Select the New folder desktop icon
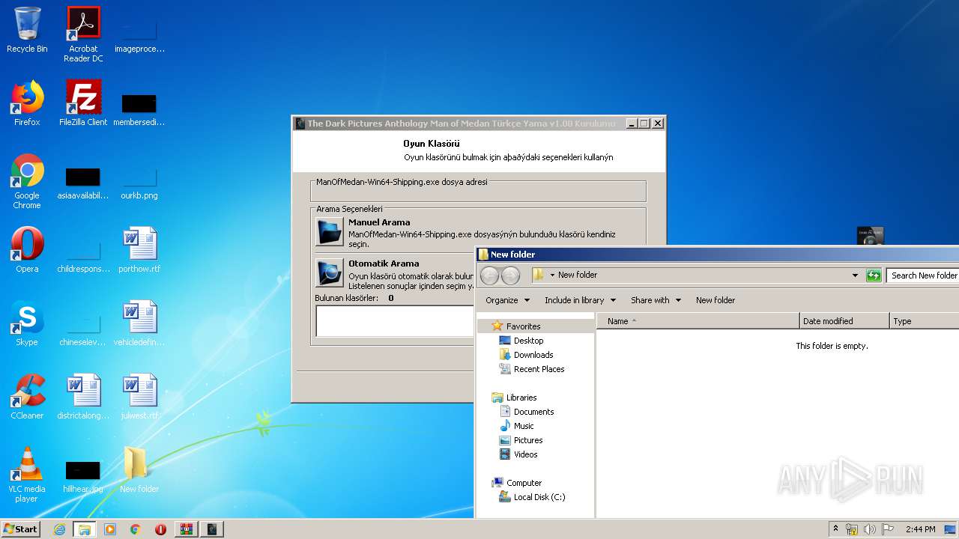 coord(139,470)
